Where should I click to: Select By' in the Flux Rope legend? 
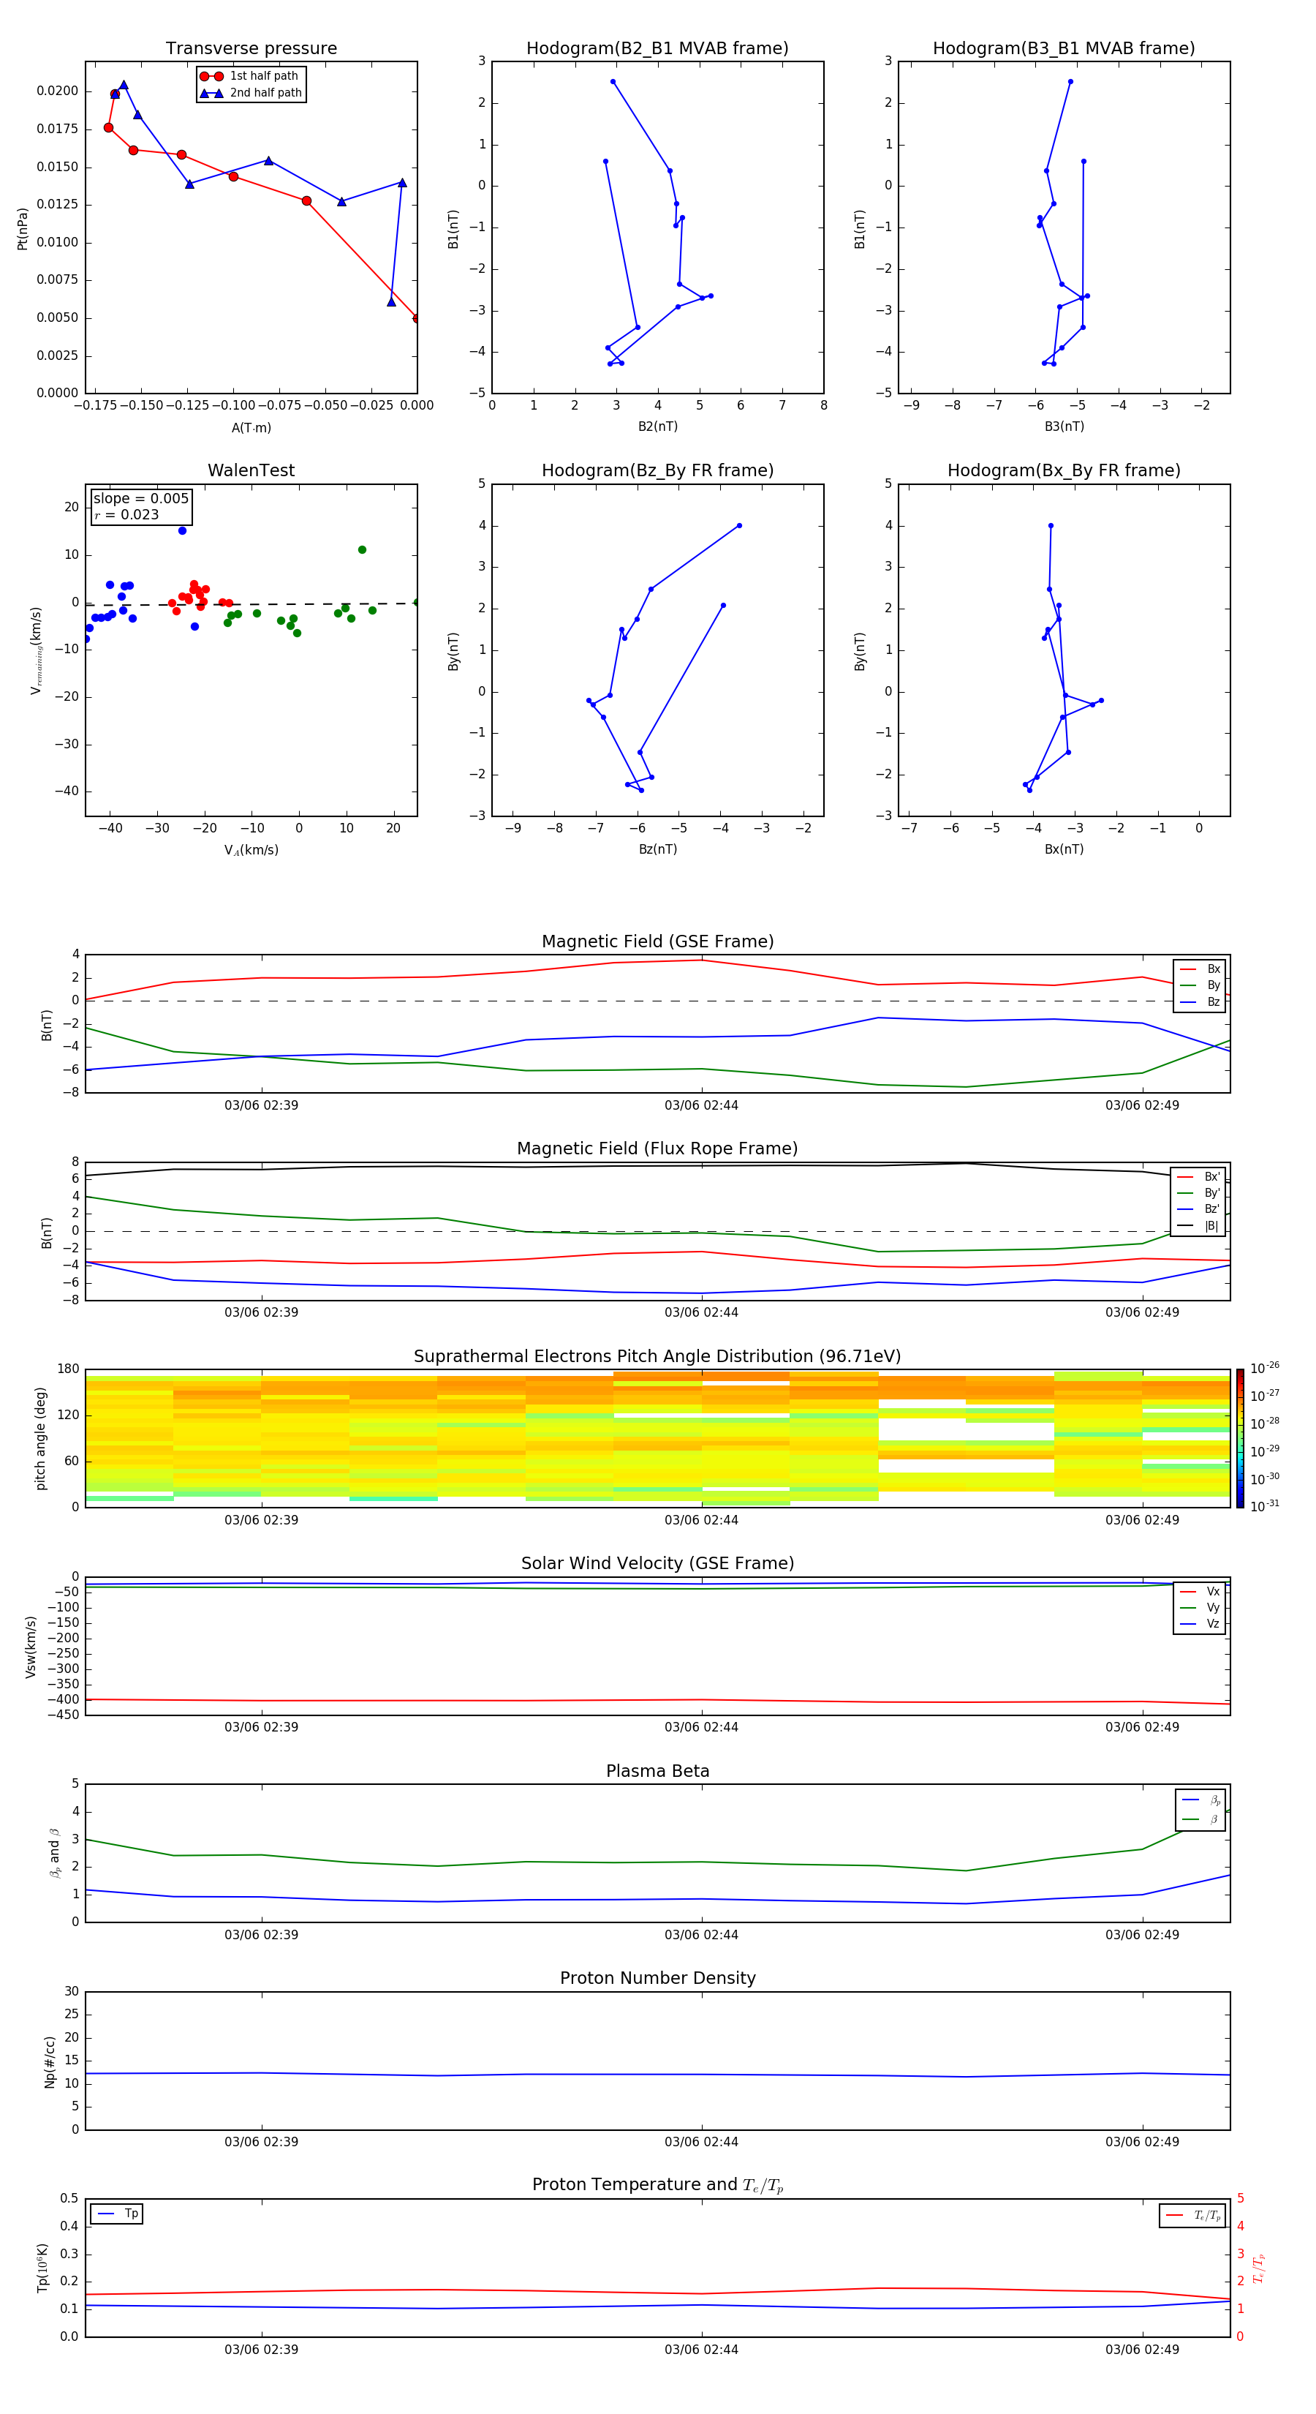(x=1198, y=1193)
